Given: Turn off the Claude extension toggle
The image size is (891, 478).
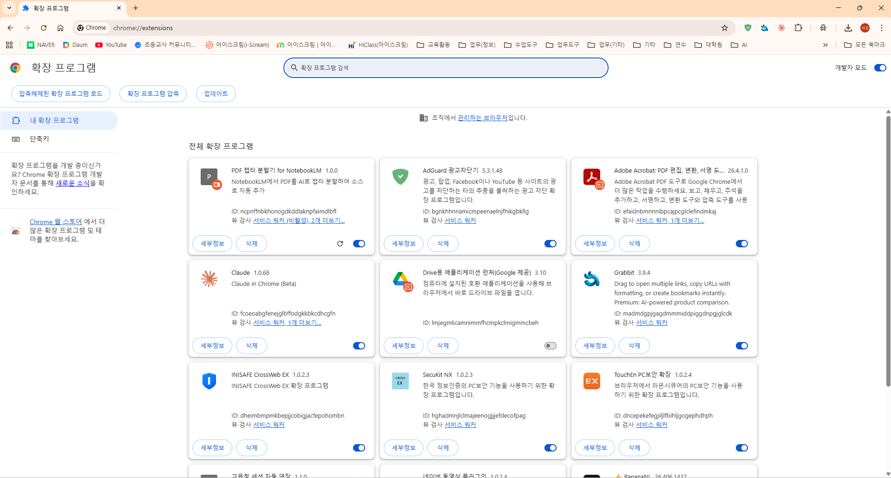Looking at the screenshot, I should click(x=359, y=346).
